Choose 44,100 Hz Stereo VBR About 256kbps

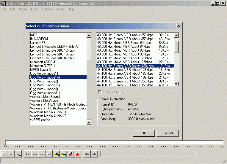135,81
